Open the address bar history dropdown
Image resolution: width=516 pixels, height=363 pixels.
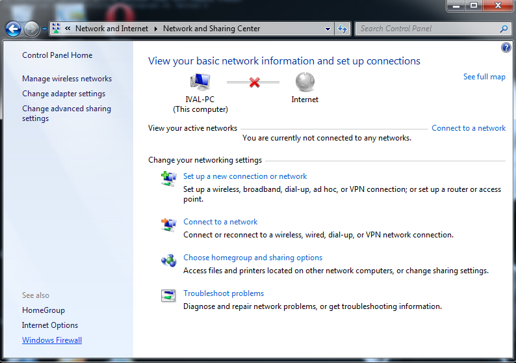click(328, 29)
